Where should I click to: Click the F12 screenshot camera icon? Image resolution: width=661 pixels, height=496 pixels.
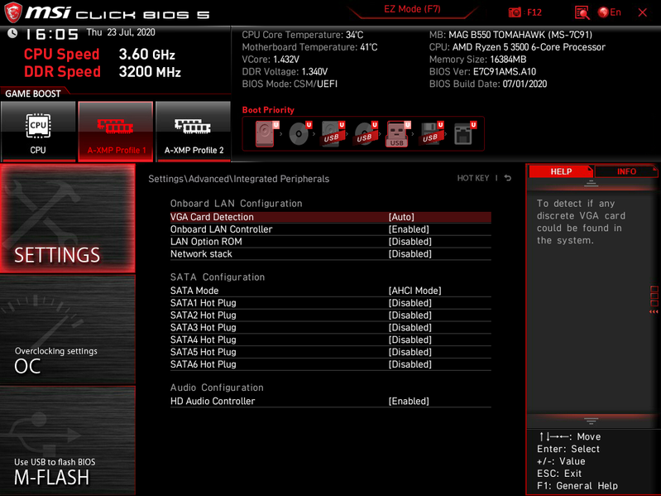(x=515, y=12)
